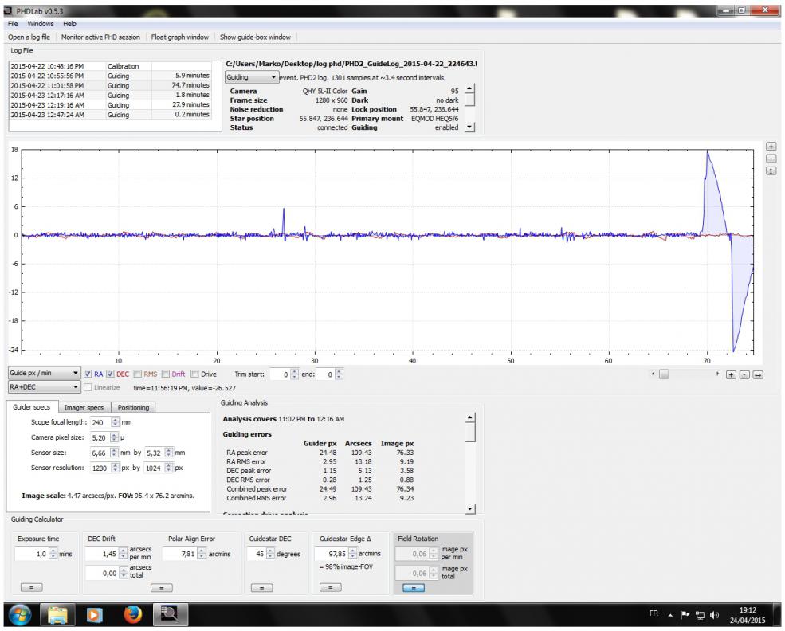Zoom out graph vertically with minus icon
The width and height of the screenshot is (785, 631).
click(x=771, y=159)
